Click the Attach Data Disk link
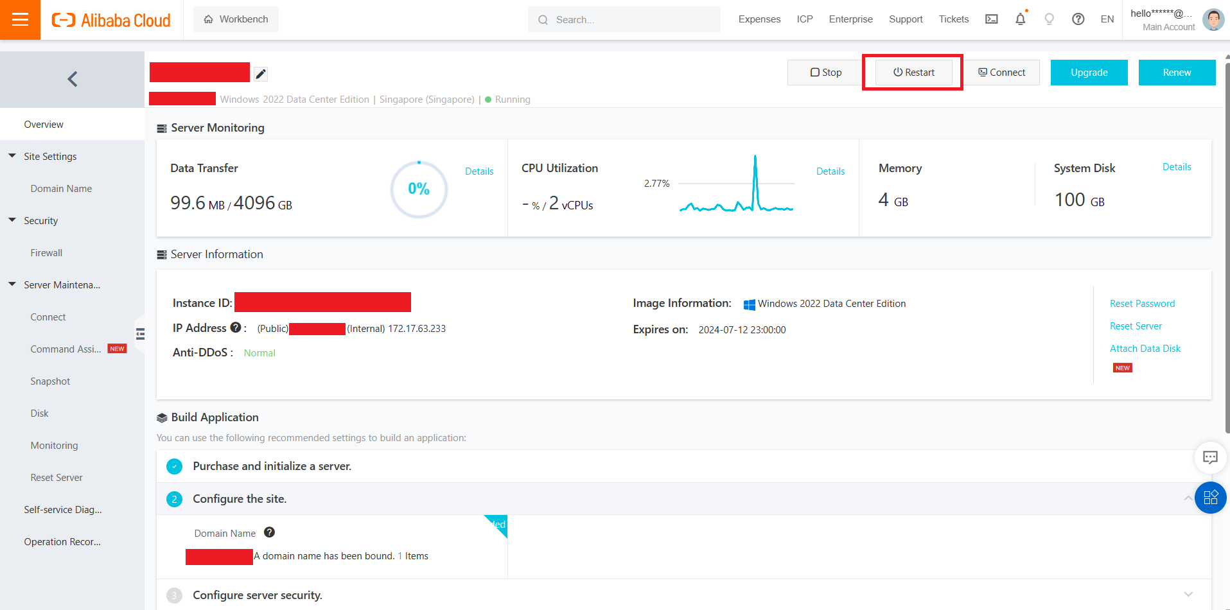The height and width of the screenshot is (610, 1230). [1145, 348]
